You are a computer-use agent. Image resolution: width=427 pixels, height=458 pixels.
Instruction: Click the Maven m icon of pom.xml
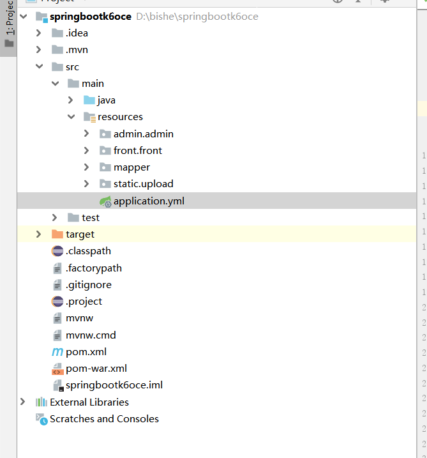click(x=57, y=352)
